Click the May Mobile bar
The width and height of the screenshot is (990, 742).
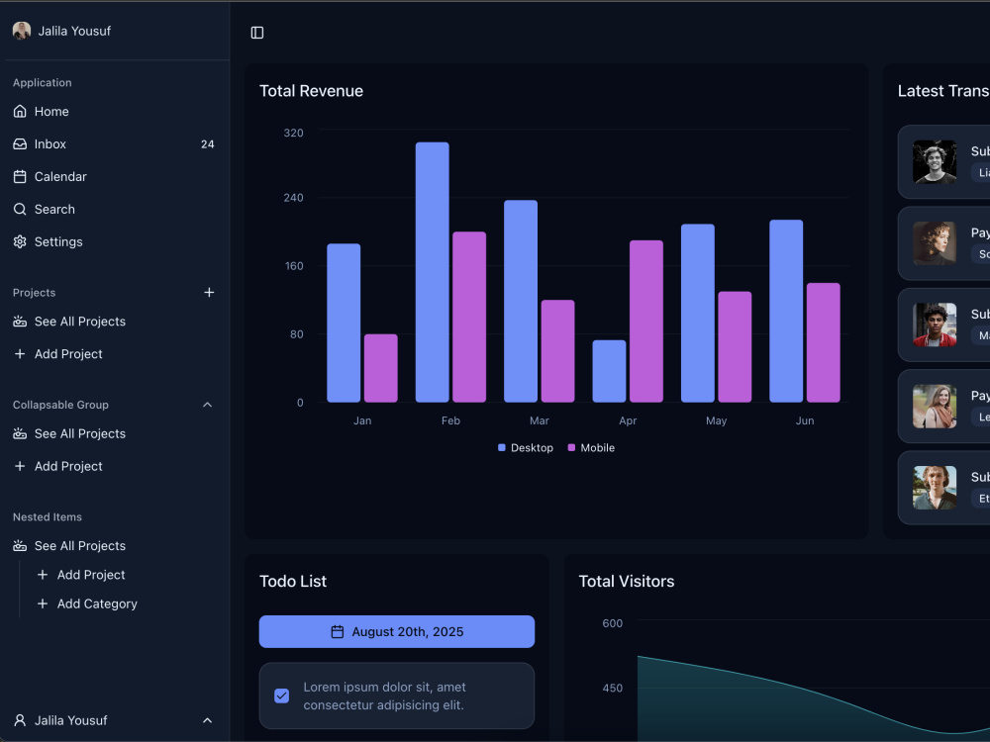tap(735, 347)
